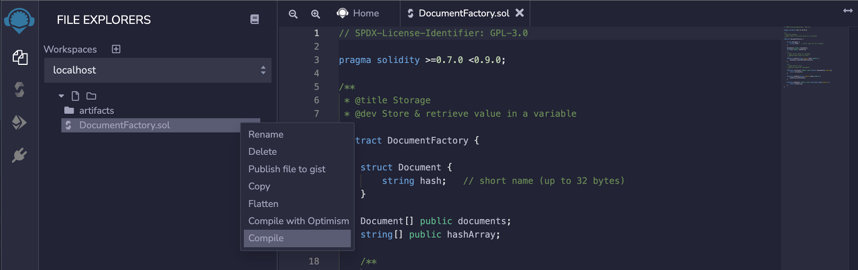The height and width of the screenshot is (270, 858).
Task: Close the DocumentFactory.sol tab
Action: click(x=519, y=13)
